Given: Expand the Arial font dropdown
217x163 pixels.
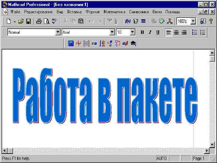Looking at the screenshot, I should [112, 32].
